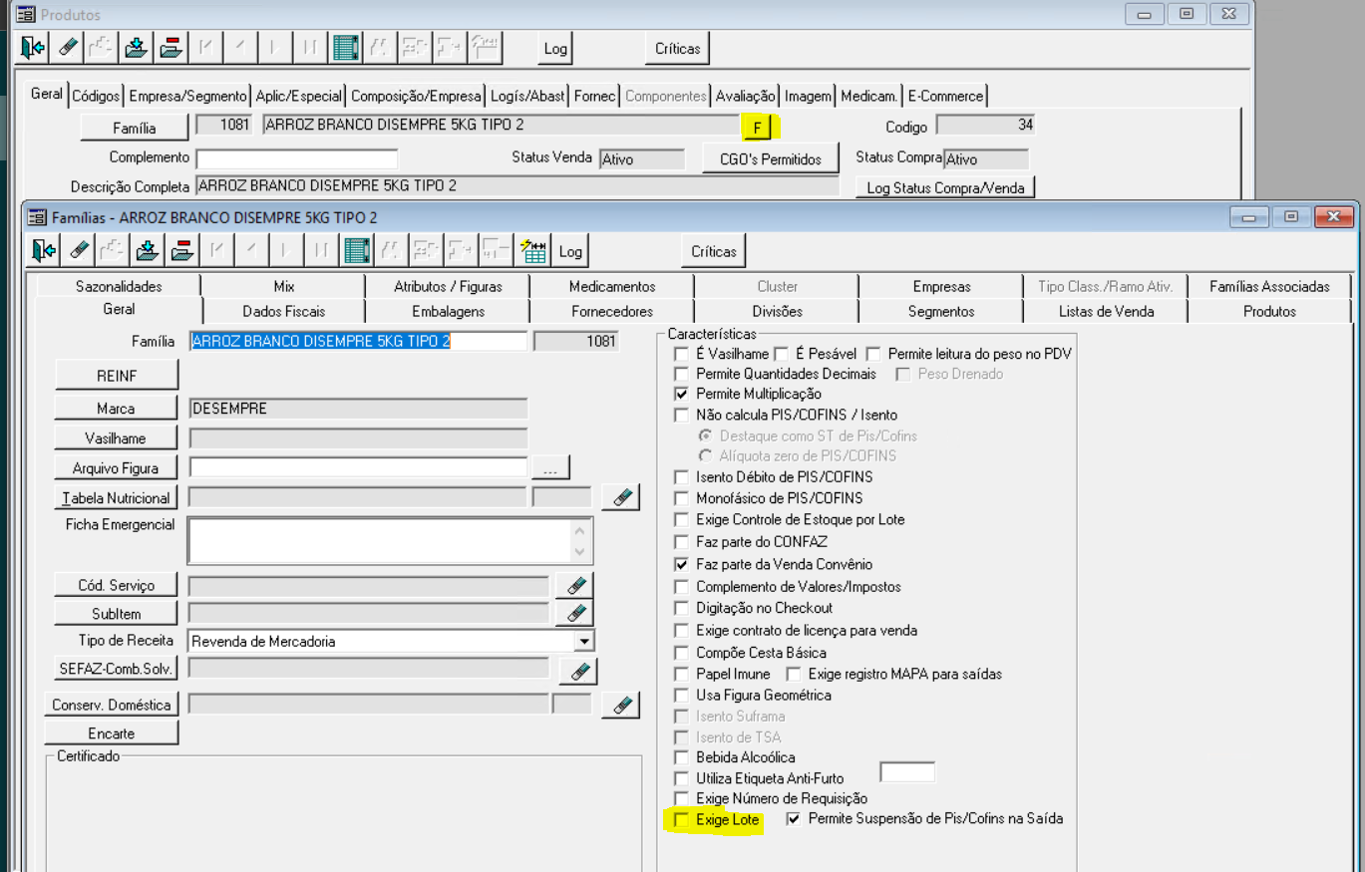Click previous record arrow in Famílias toolbar
The height and width of the screenshot is (872, 1365).
tap(252, 251)
